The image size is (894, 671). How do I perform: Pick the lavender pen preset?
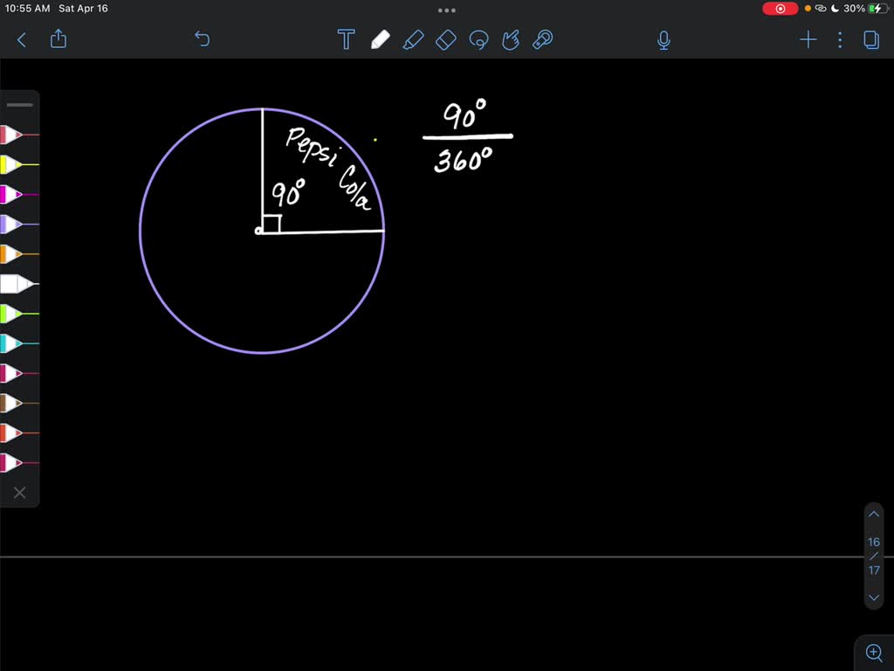click(19, 225)
